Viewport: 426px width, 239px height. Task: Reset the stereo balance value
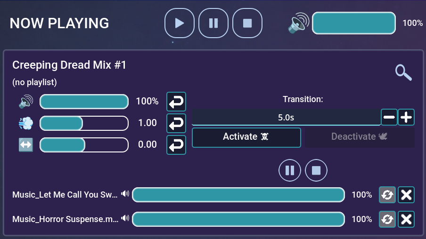tap(176, 145)
